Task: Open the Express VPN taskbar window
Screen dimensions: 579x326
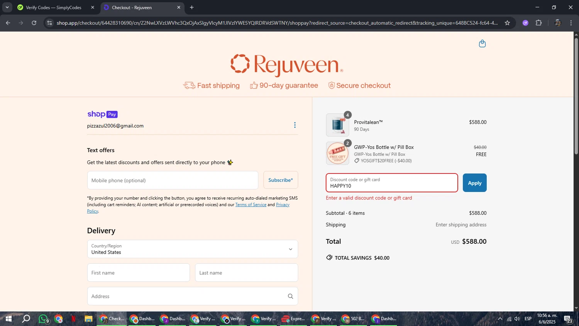Action: tap(293, 319)
